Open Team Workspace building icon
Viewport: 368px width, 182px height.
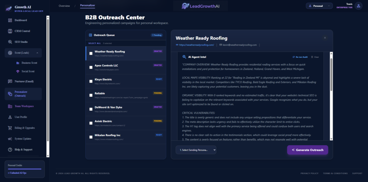pyautogui.click(x=10, y=106)
